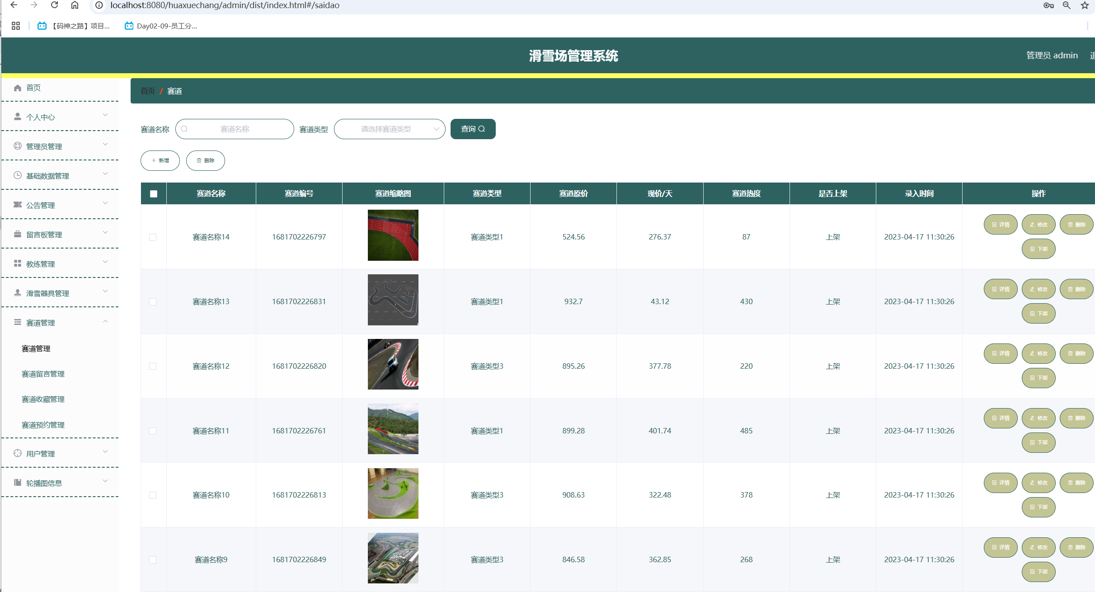Click the 轮播图信息 sidebar icon
The width and height of the screenshot is (1095, 592).
pyautogui.click(x=18, y=483)
